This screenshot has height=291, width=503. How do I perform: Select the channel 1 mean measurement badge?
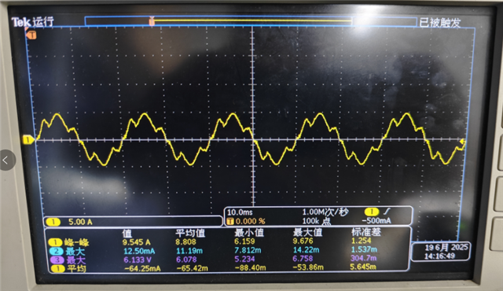(58, 268)
